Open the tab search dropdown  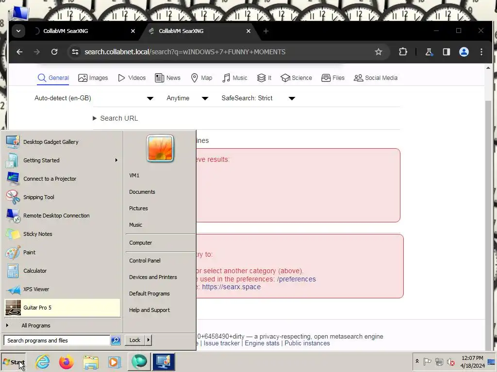[x=18, y=31]
